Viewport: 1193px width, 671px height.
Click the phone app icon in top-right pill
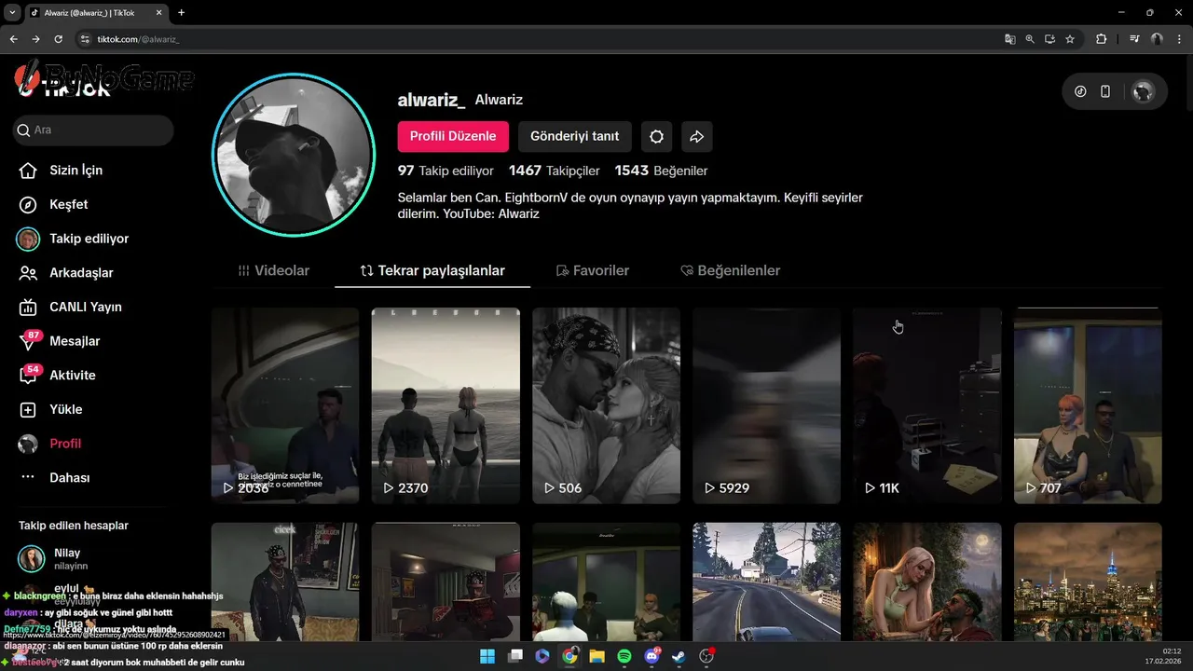tap(1105, 91)
